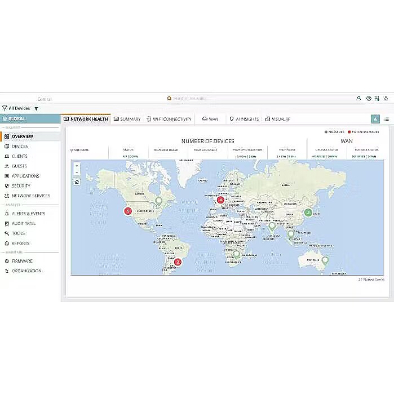Click the search magnifier icon in header
This screenshot has height=394, width=394.
pos(359,98)
